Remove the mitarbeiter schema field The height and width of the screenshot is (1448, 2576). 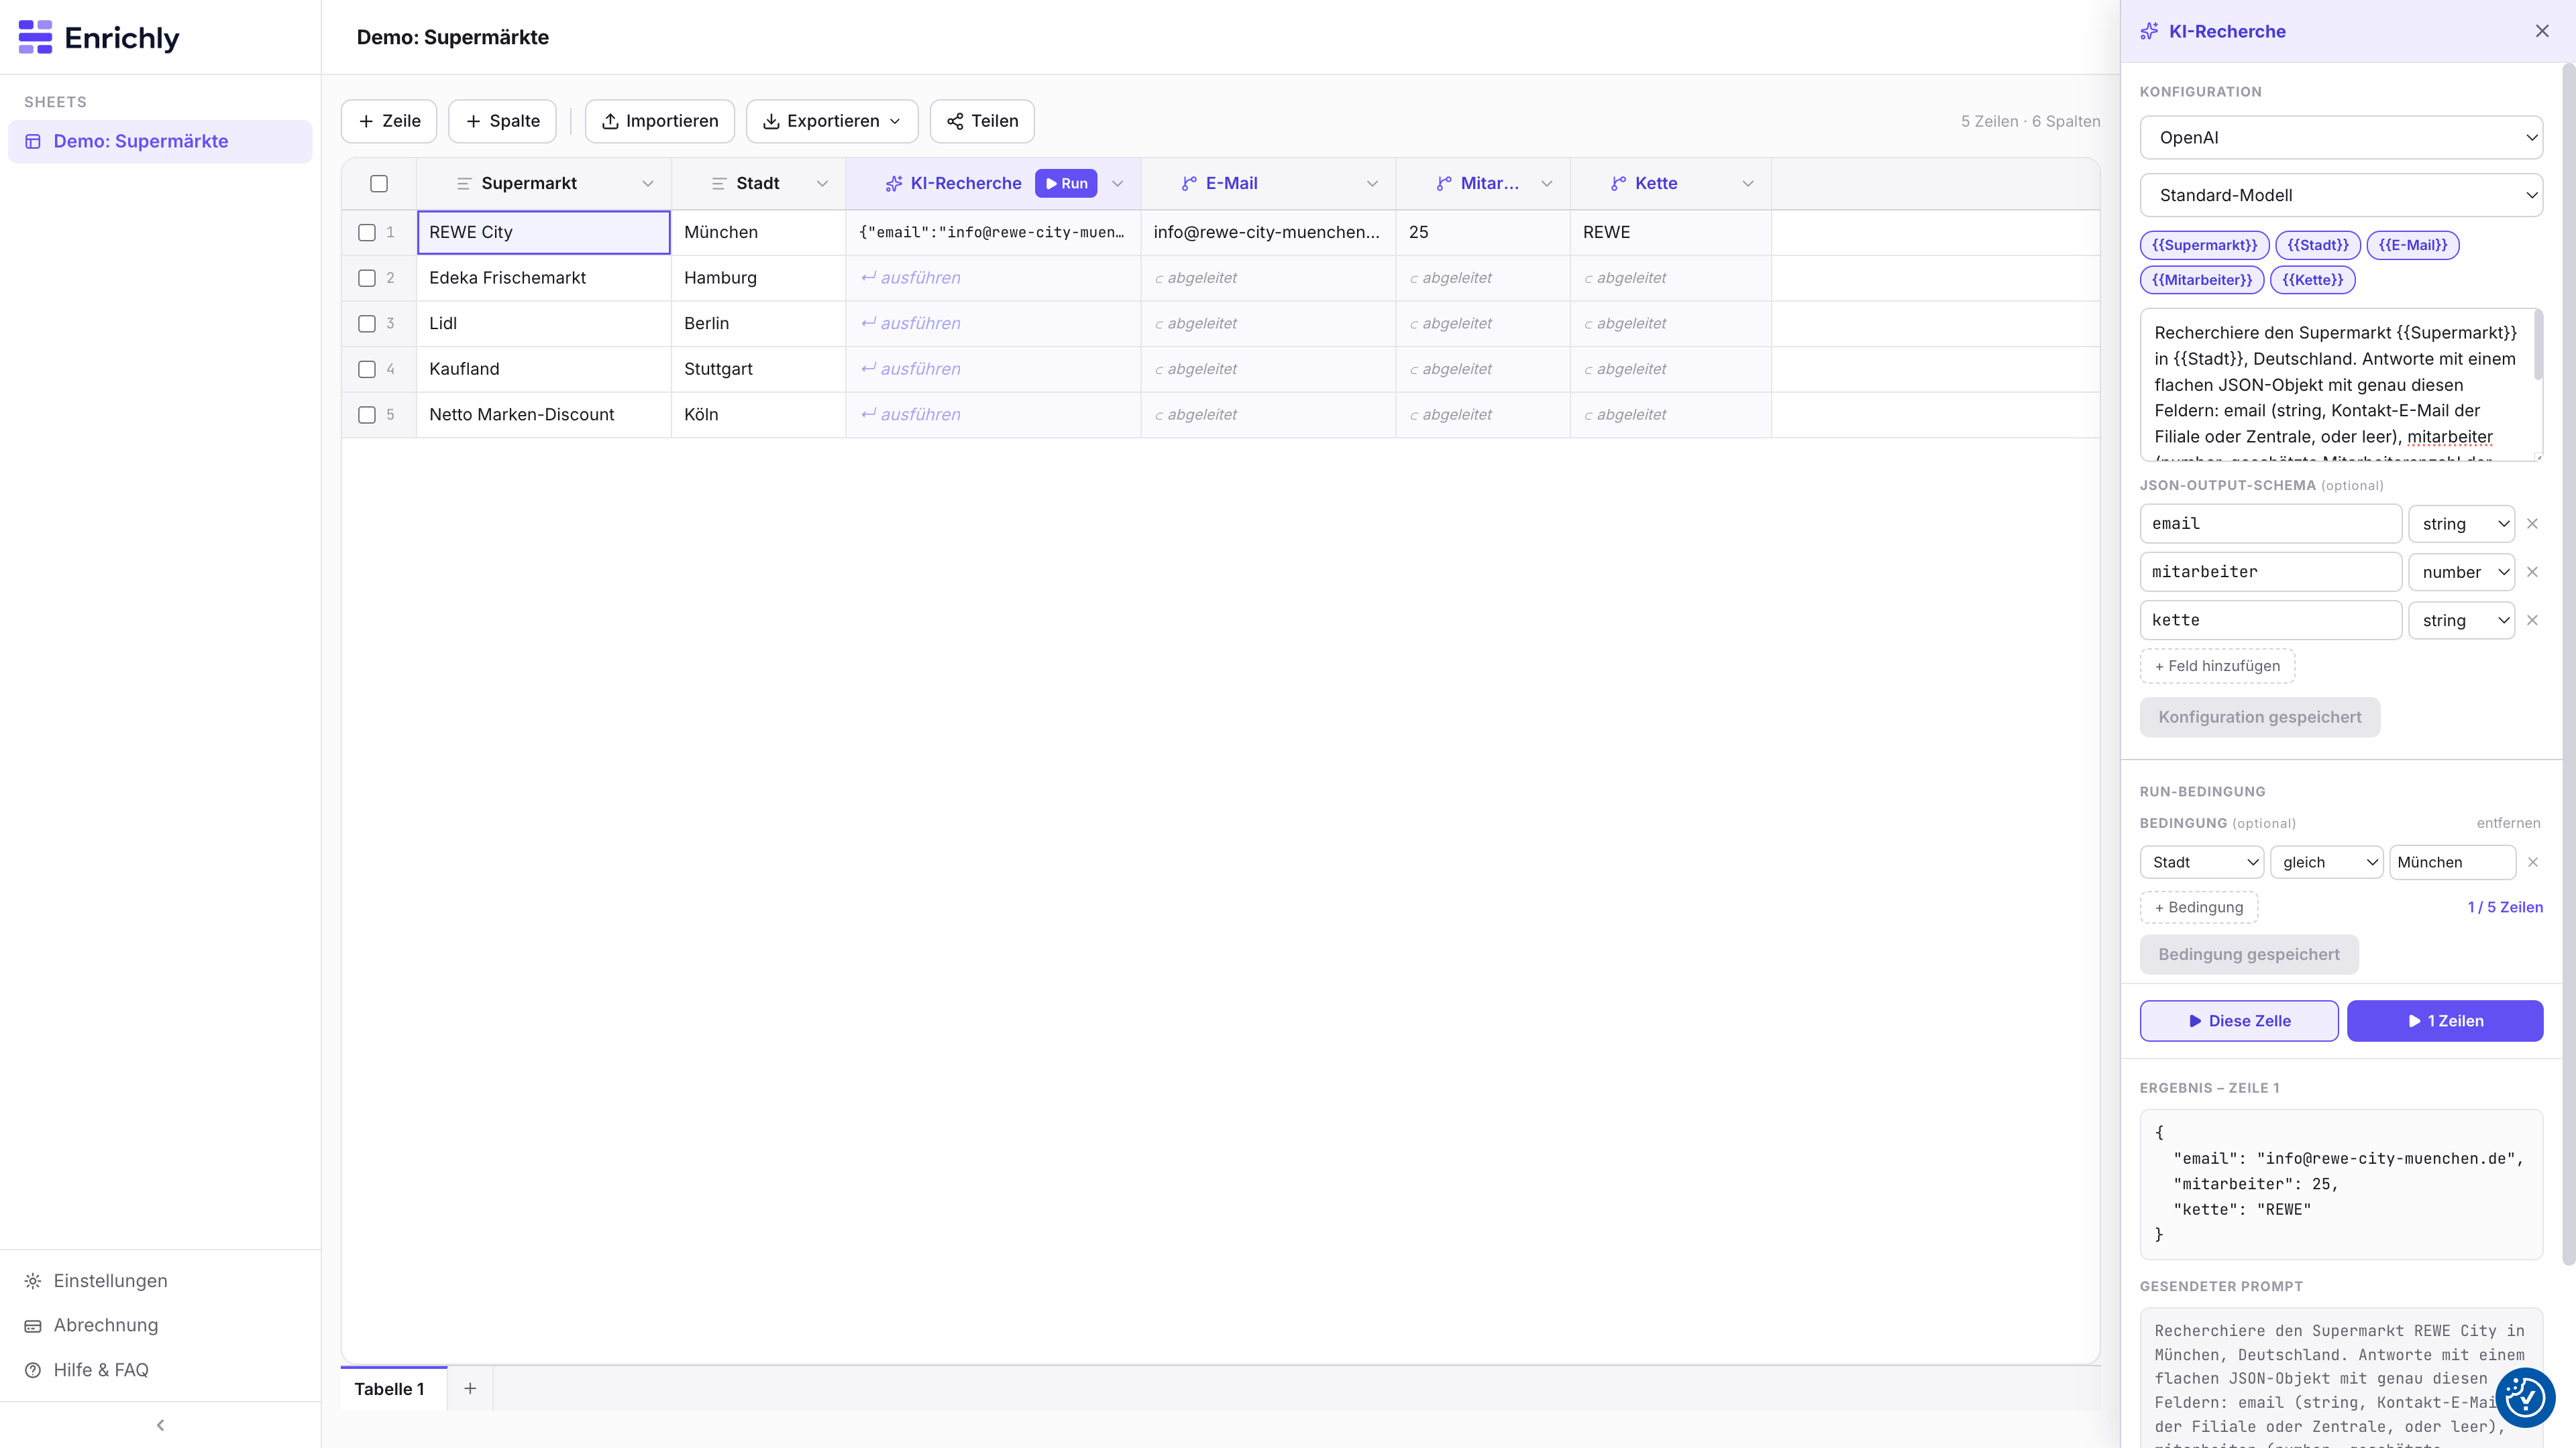coord(2532,572)
